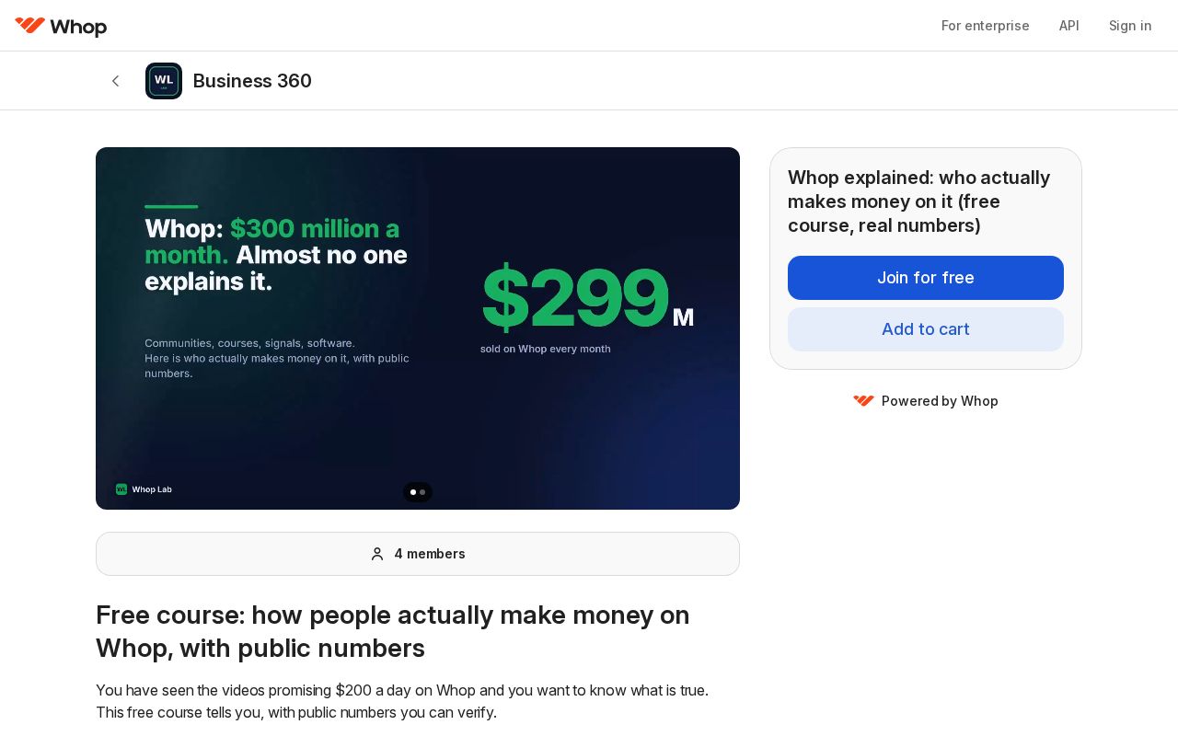Click the Whop icon beside Powered by Whop
This screenshot has width=1178, height=736.
(863, 401)
